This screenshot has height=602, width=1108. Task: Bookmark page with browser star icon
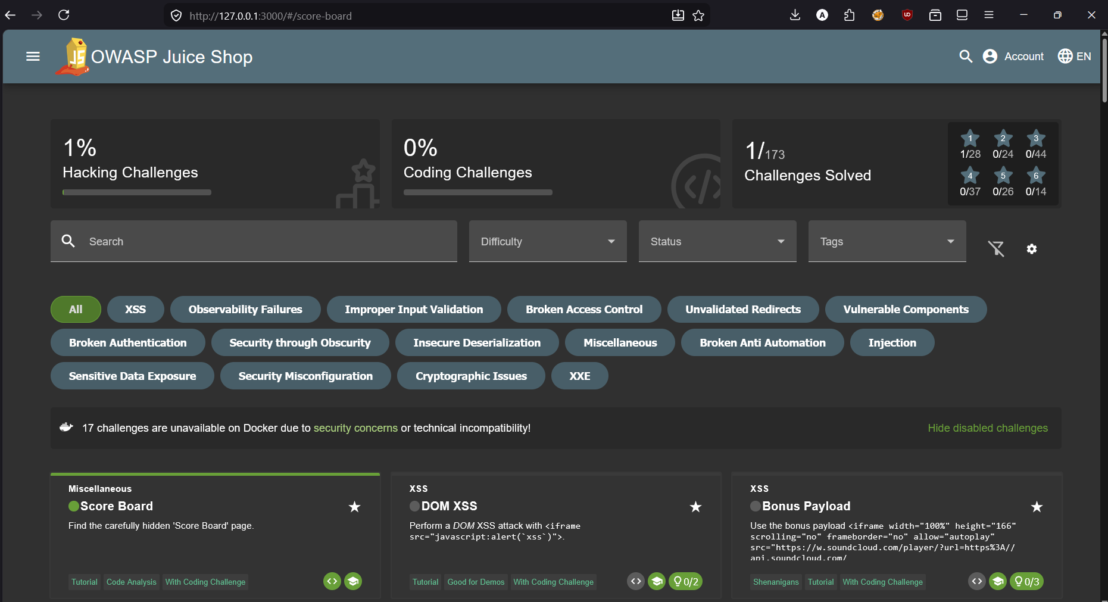(x=698, y=15)
